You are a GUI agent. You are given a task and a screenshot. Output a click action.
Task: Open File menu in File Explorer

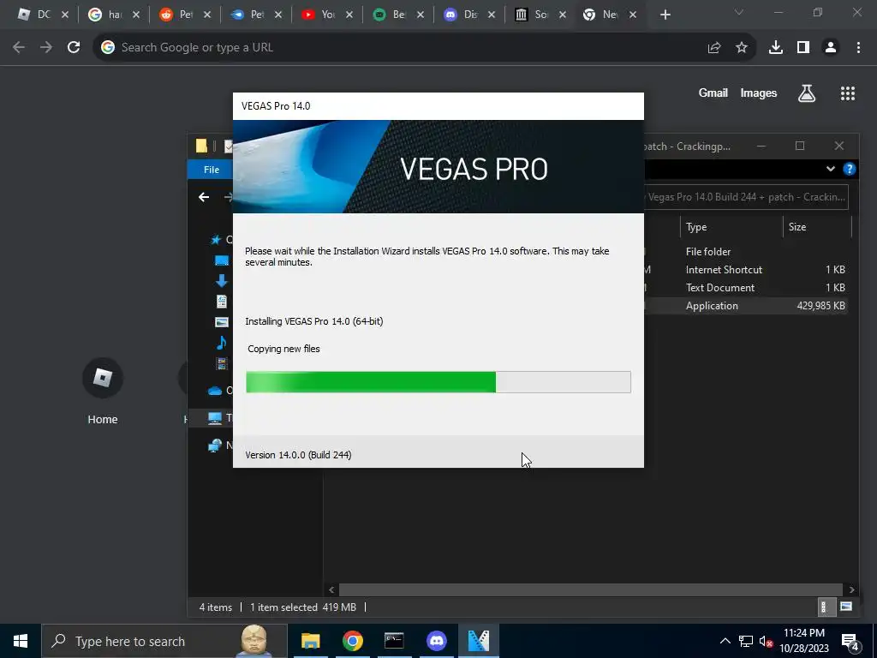tap(211, 170)
